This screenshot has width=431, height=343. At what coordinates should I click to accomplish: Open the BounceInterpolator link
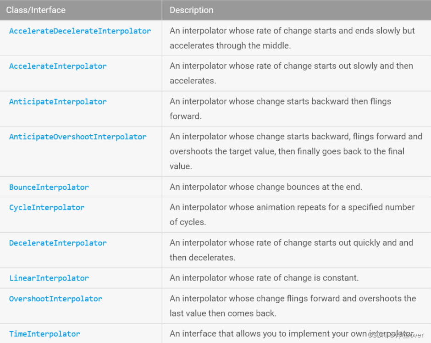pyautogui.click(x=49, y=187)
